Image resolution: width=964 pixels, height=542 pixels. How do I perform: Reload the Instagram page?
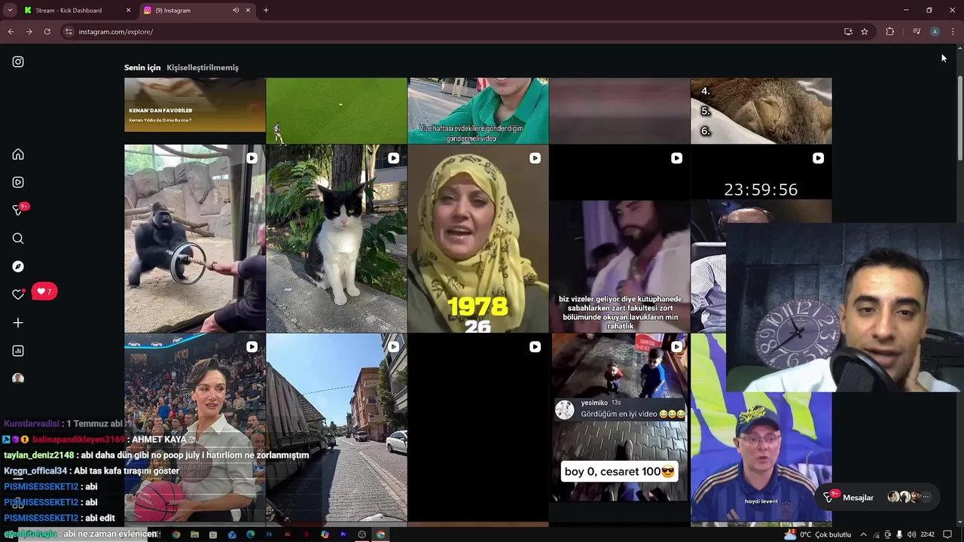tap(47, 32)
